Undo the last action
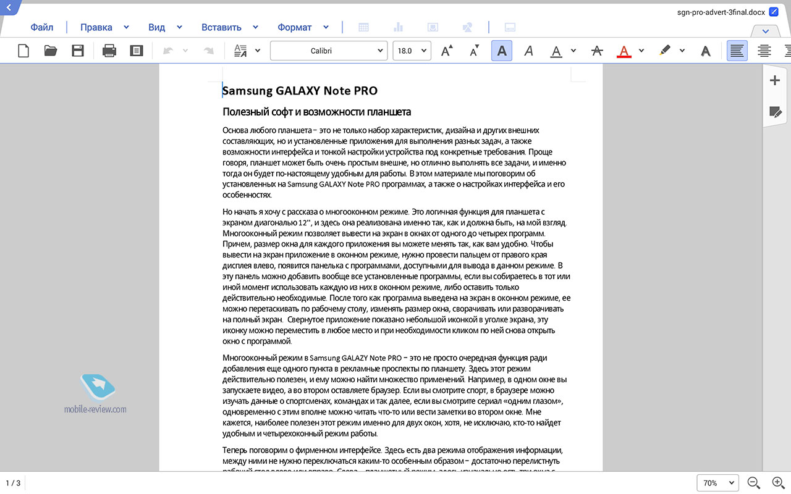 pos(168,51)
